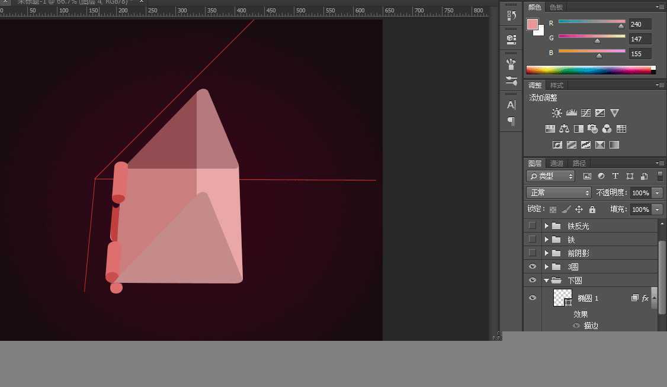Toggle visibility of 描边 effect
The width and height of the screenshot is (667, 387).
[576, 325]
